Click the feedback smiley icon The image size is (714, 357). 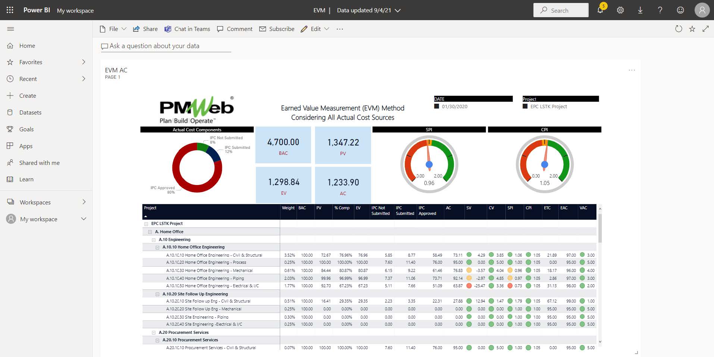click(x=680, y=10)
